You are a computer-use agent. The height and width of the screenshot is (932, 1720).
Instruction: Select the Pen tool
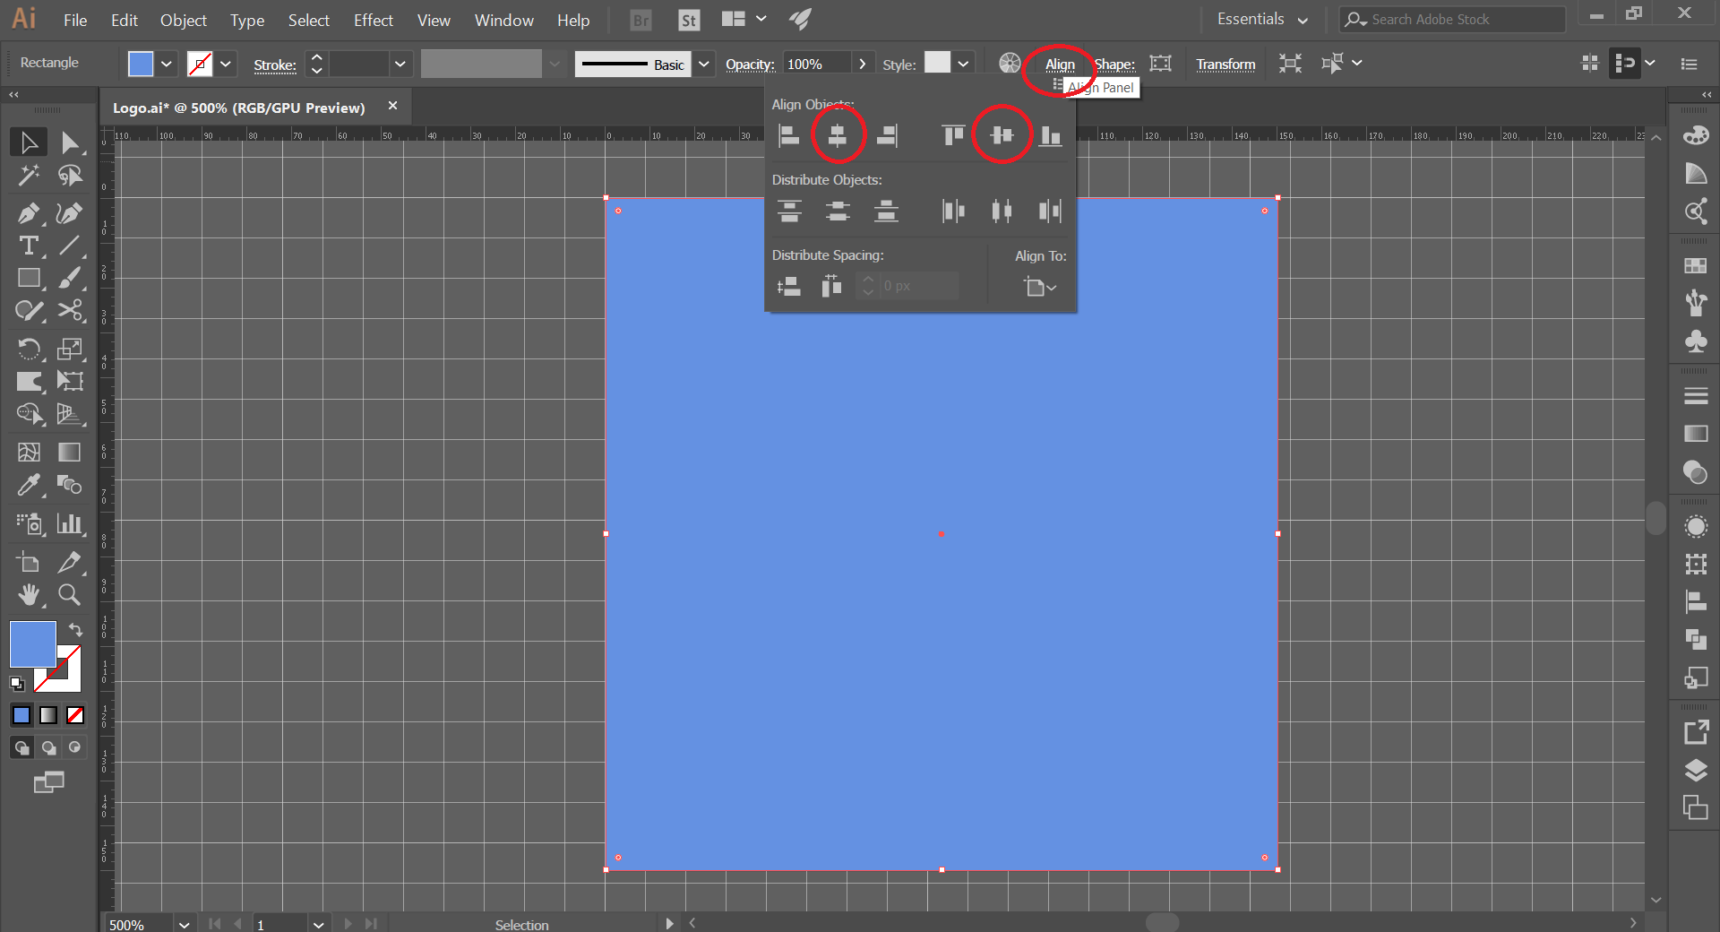[29, 213]
